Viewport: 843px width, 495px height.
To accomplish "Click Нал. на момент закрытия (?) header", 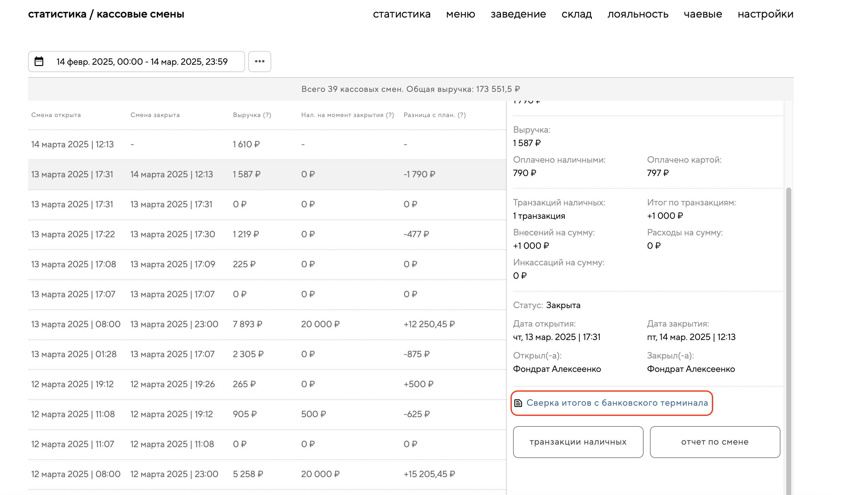I will pos(347,115).
